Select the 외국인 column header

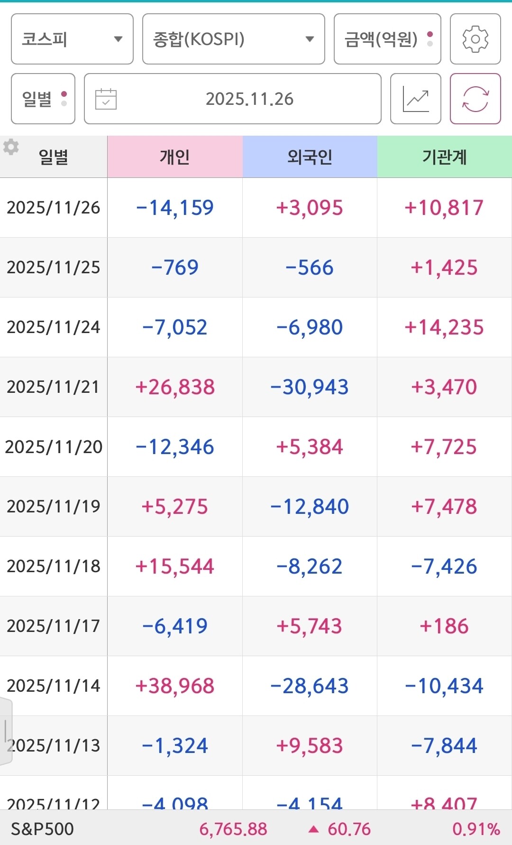pos(310,157)
